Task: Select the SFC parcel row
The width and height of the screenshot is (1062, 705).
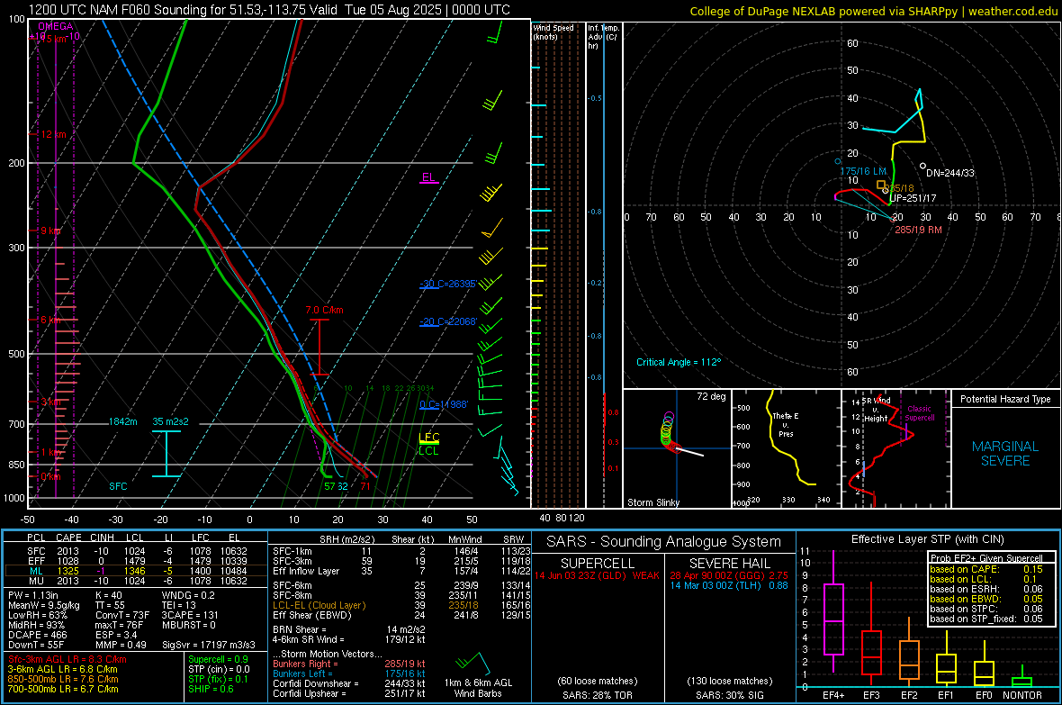Action: (x=135, y=551)
